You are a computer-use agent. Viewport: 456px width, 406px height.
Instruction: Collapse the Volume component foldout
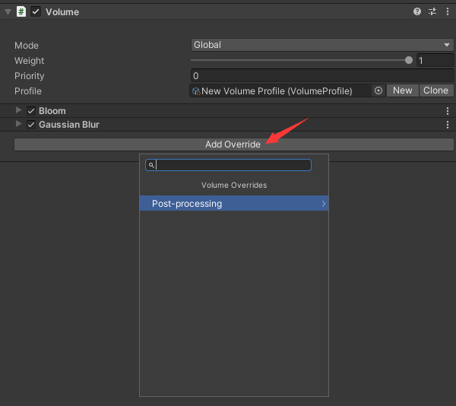coord(8,11)
